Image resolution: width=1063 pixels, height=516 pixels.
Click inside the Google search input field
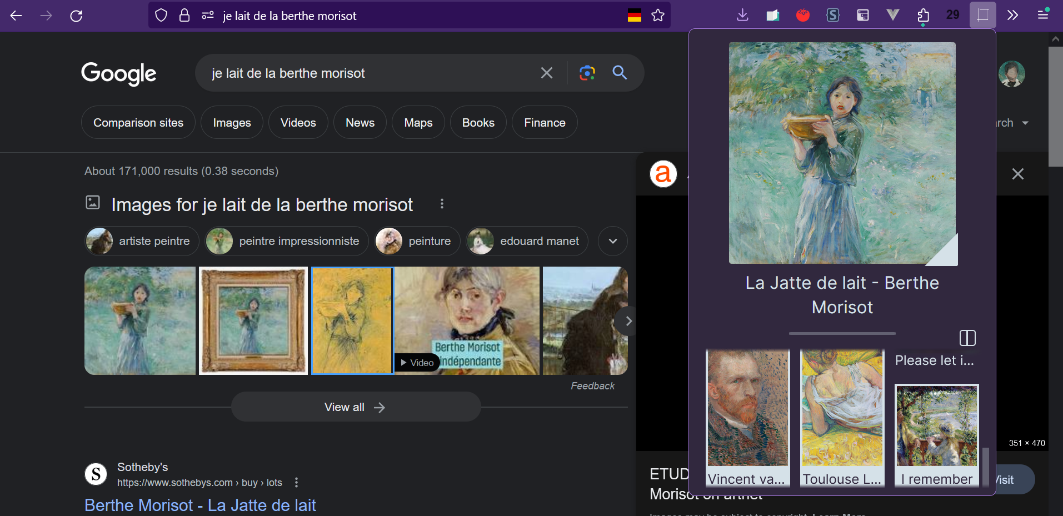click(x=367, y=73)
